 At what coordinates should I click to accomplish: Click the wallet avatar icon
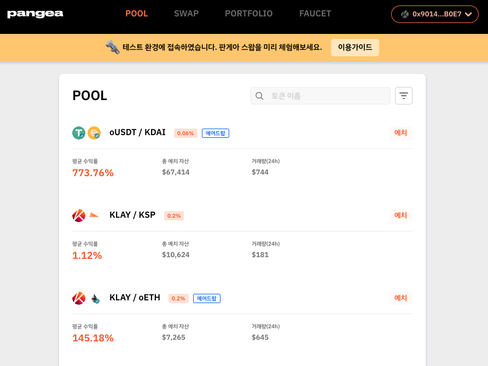[x=405, y=14]
